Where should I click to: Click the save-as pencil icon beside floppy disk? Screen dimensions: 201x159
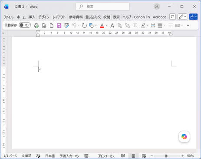pyautogui.click(x=66, y=25)
